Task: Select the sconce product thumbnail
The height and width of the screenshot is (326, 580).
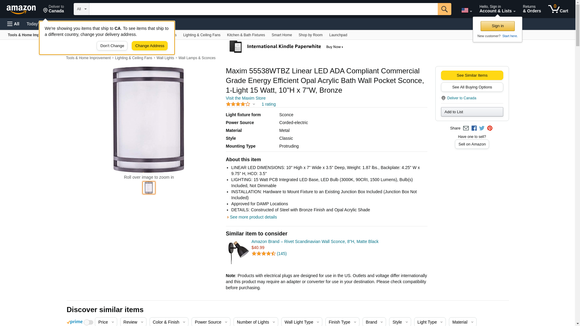Action: coord(149,188)
